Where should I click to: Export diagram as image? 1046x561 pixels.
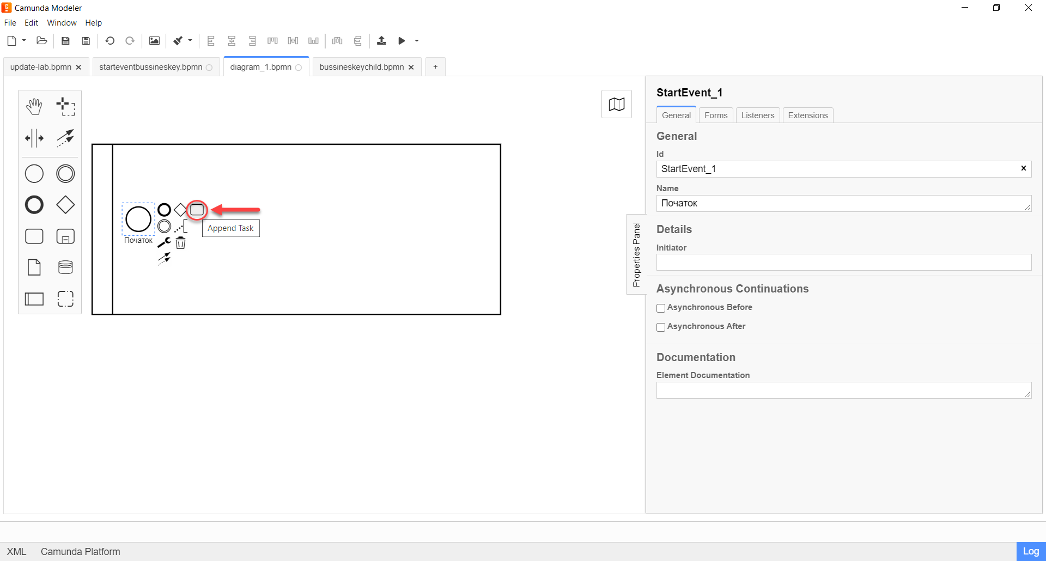pos(154,41)
